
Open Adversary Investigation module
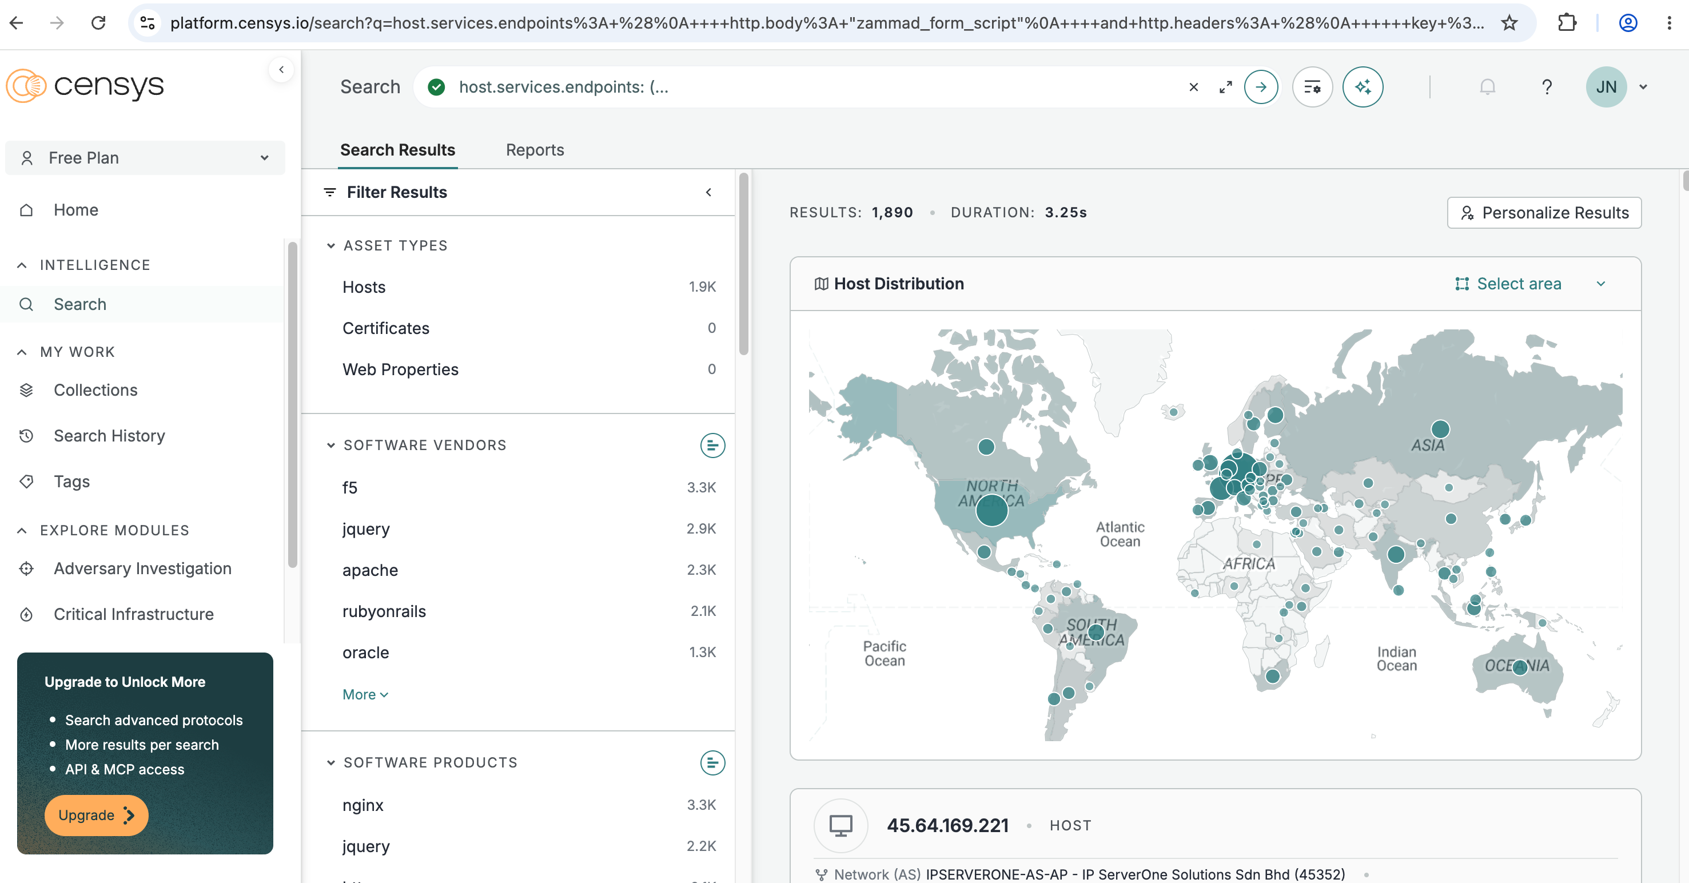[142, 569]
